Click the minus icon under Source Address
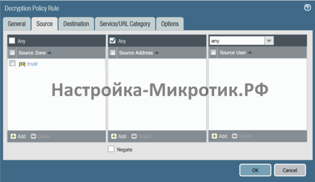The width and height of the screenshot is (315, 182). pyautogui.click(x=134, y=136)
